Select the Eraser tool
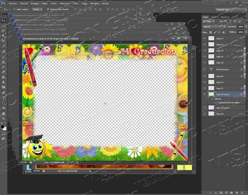This screenshot has height=195, width=248. [x=3, y=72]
